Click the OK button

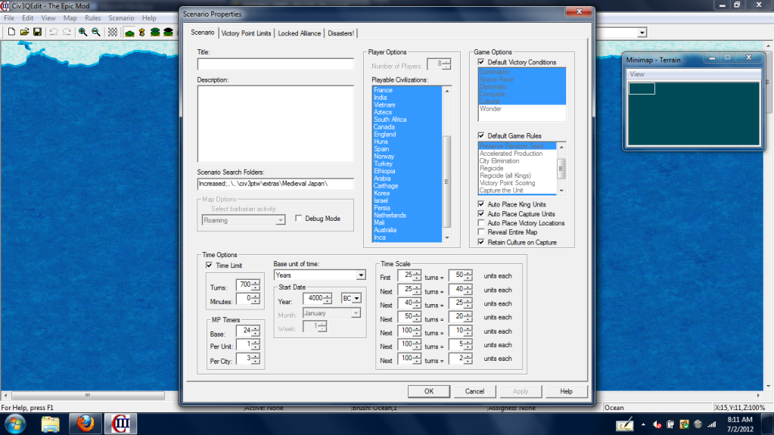pos(428,391)
